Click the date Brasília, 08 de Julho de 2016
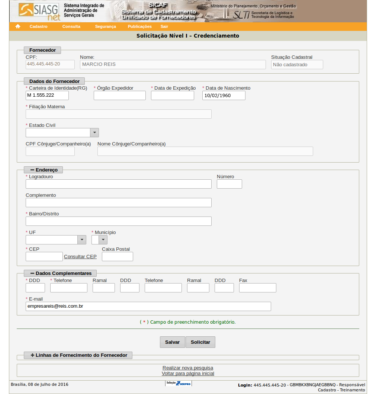376x394 pixels. [39, 384]
